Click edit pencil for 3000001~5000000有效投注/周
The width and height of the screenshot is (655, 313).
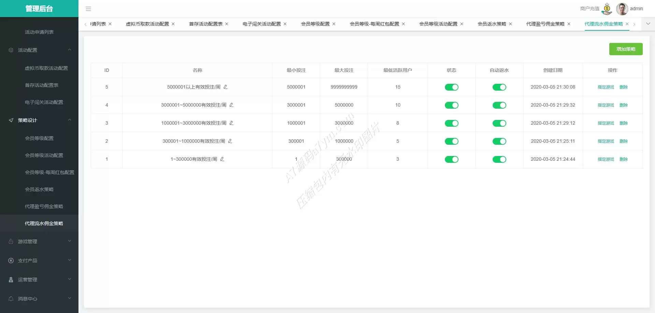pos(231,105)
